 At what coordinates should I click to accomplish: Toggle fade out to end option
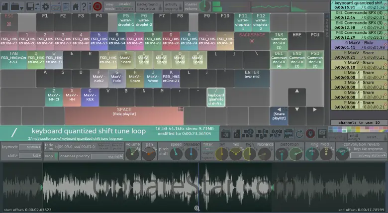coord(103,147)
